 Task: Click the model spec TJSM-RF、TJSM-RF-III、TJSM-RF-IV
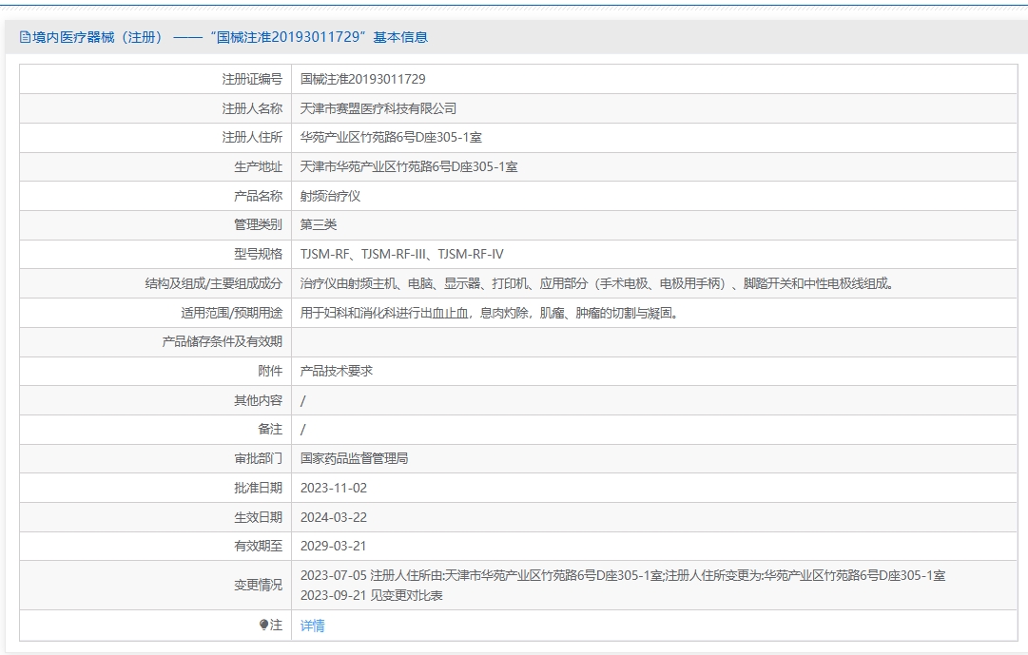click(x=402, y=255)
